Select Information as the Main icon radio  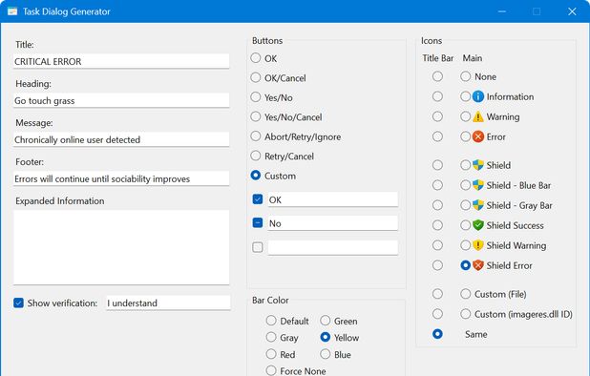coord(466,96)
